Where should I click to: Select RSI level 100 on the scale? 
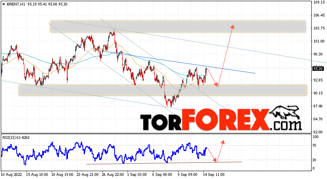tap(316, 137)
